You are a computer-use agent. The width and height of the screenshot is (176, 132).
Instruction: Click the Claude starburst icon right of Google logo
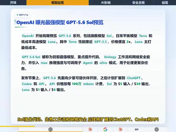[120, 129]
